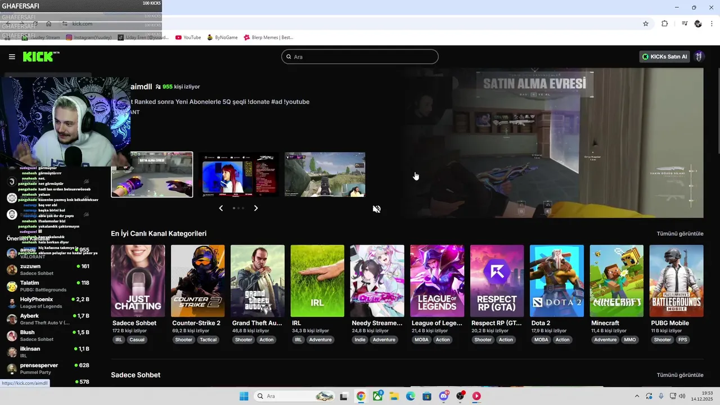The width and height of the screenshot is (720, 405).
Task: Open ByNoGame bookmark
Action: pos(222,38)
